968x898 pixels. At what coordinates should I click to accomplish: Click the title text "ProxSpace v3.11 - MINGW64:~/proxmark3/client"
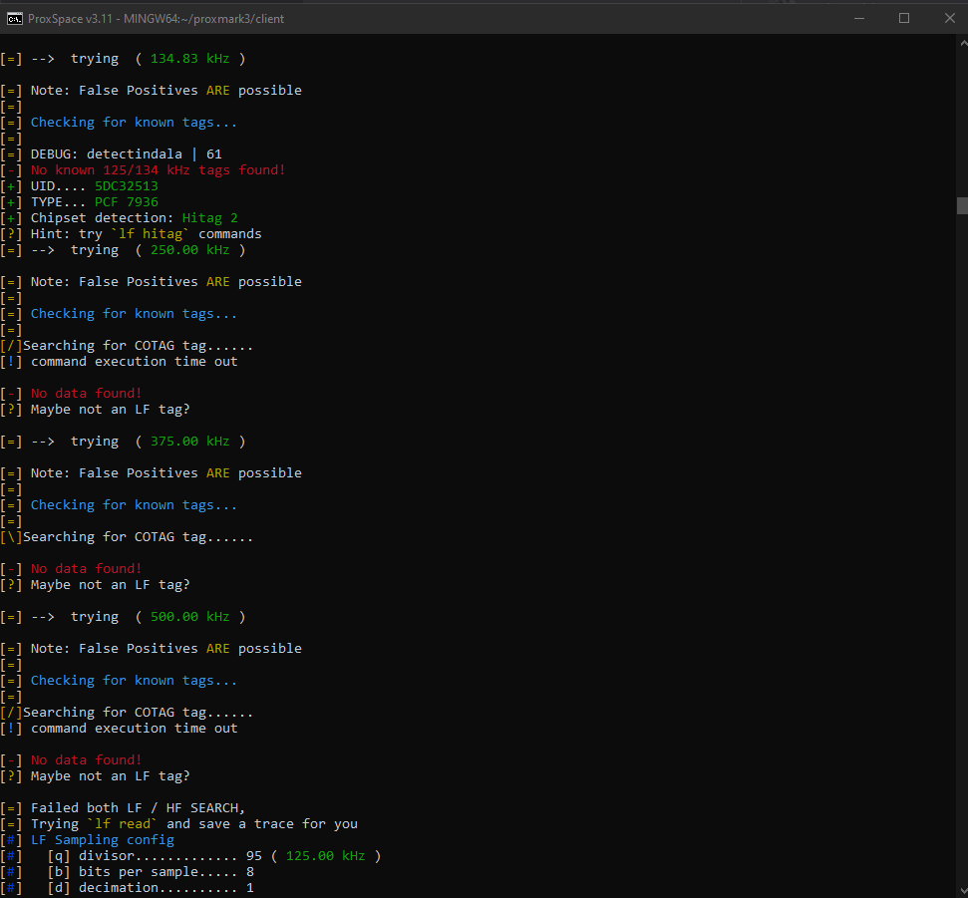click(x=156, y=19)
